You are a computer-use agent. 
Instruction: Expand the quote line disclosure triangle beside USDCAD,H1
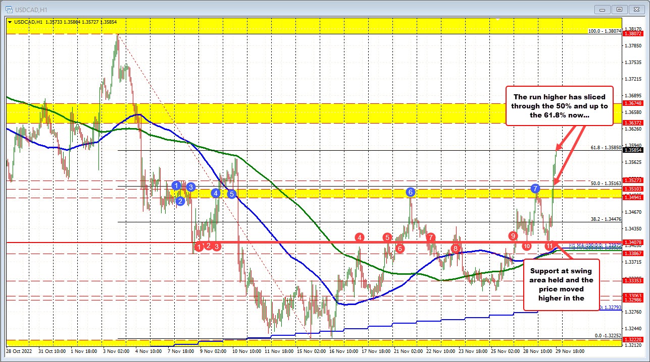click(10, 22)
